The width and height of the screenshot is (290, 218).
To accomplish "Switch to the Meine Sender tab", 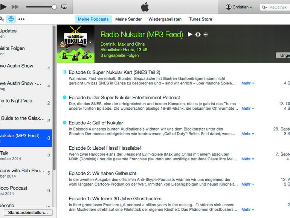I will point(128,19).
